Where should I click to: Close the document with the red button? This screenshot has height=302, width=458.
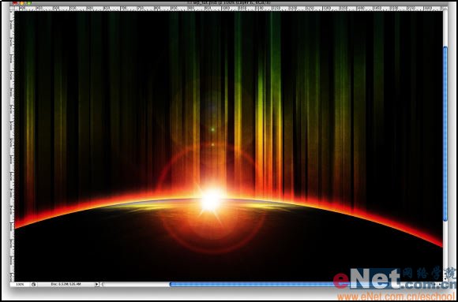tap(16, 3)
